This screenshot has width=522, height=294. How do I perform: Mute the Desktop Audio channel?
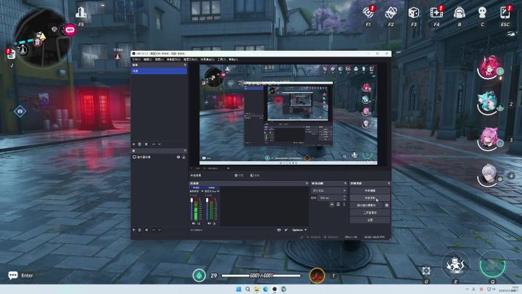[x=194, y=224]
